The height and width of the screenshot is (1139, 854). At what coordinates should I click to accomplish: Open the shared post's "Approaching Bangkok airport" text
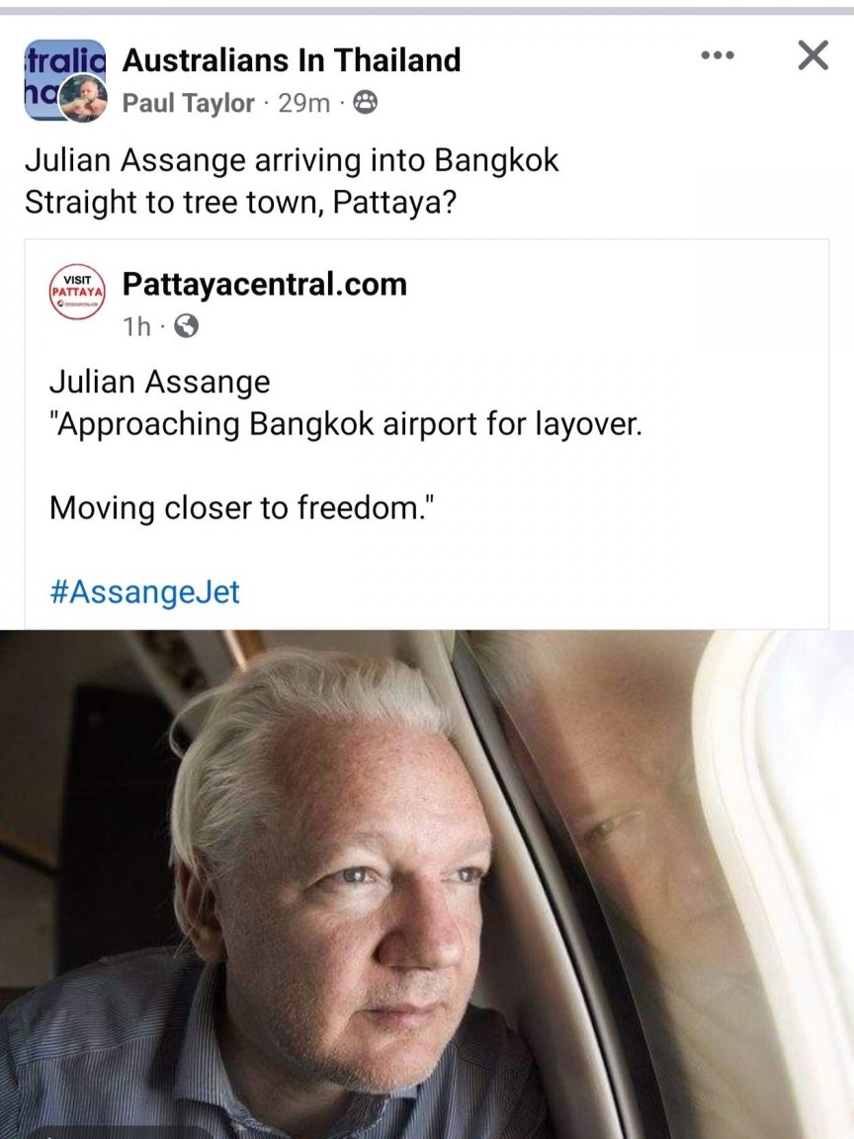[x=346, y=424]
